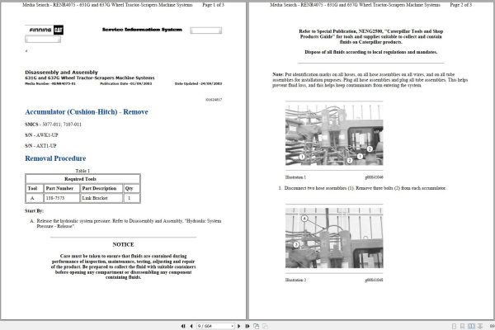Click the Illustration 1 caption
Image resolution: width=495 pixels, height=330 pixels.
coord(295,177)
